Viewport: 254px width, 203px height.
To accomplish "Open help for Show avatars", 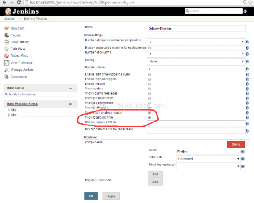I will tap(247, 89).
